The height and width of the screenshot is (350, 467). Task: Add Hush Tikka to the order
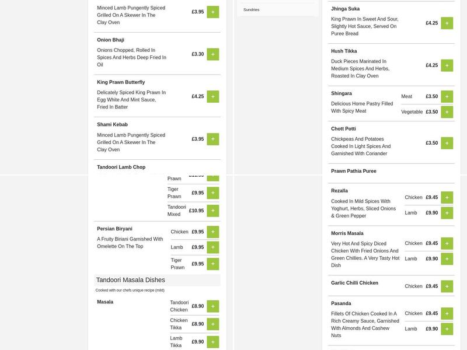[x=447, y=65]
